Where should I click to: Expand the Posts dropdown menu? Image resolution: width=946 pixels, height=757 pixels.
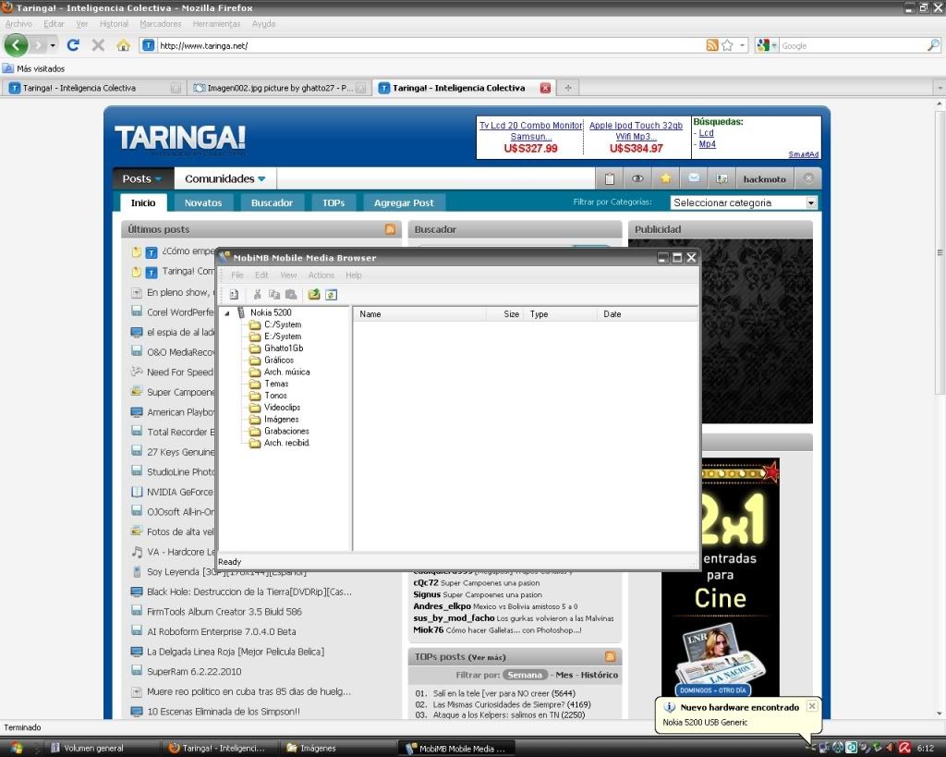pyautogui.click(x=142, y=178)
